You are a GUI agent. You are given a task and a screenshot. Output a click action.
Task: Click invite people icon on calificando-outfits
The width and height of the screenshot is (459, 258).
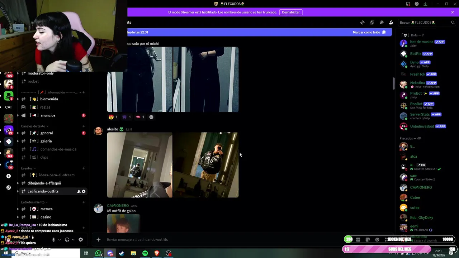click(79, 191)
